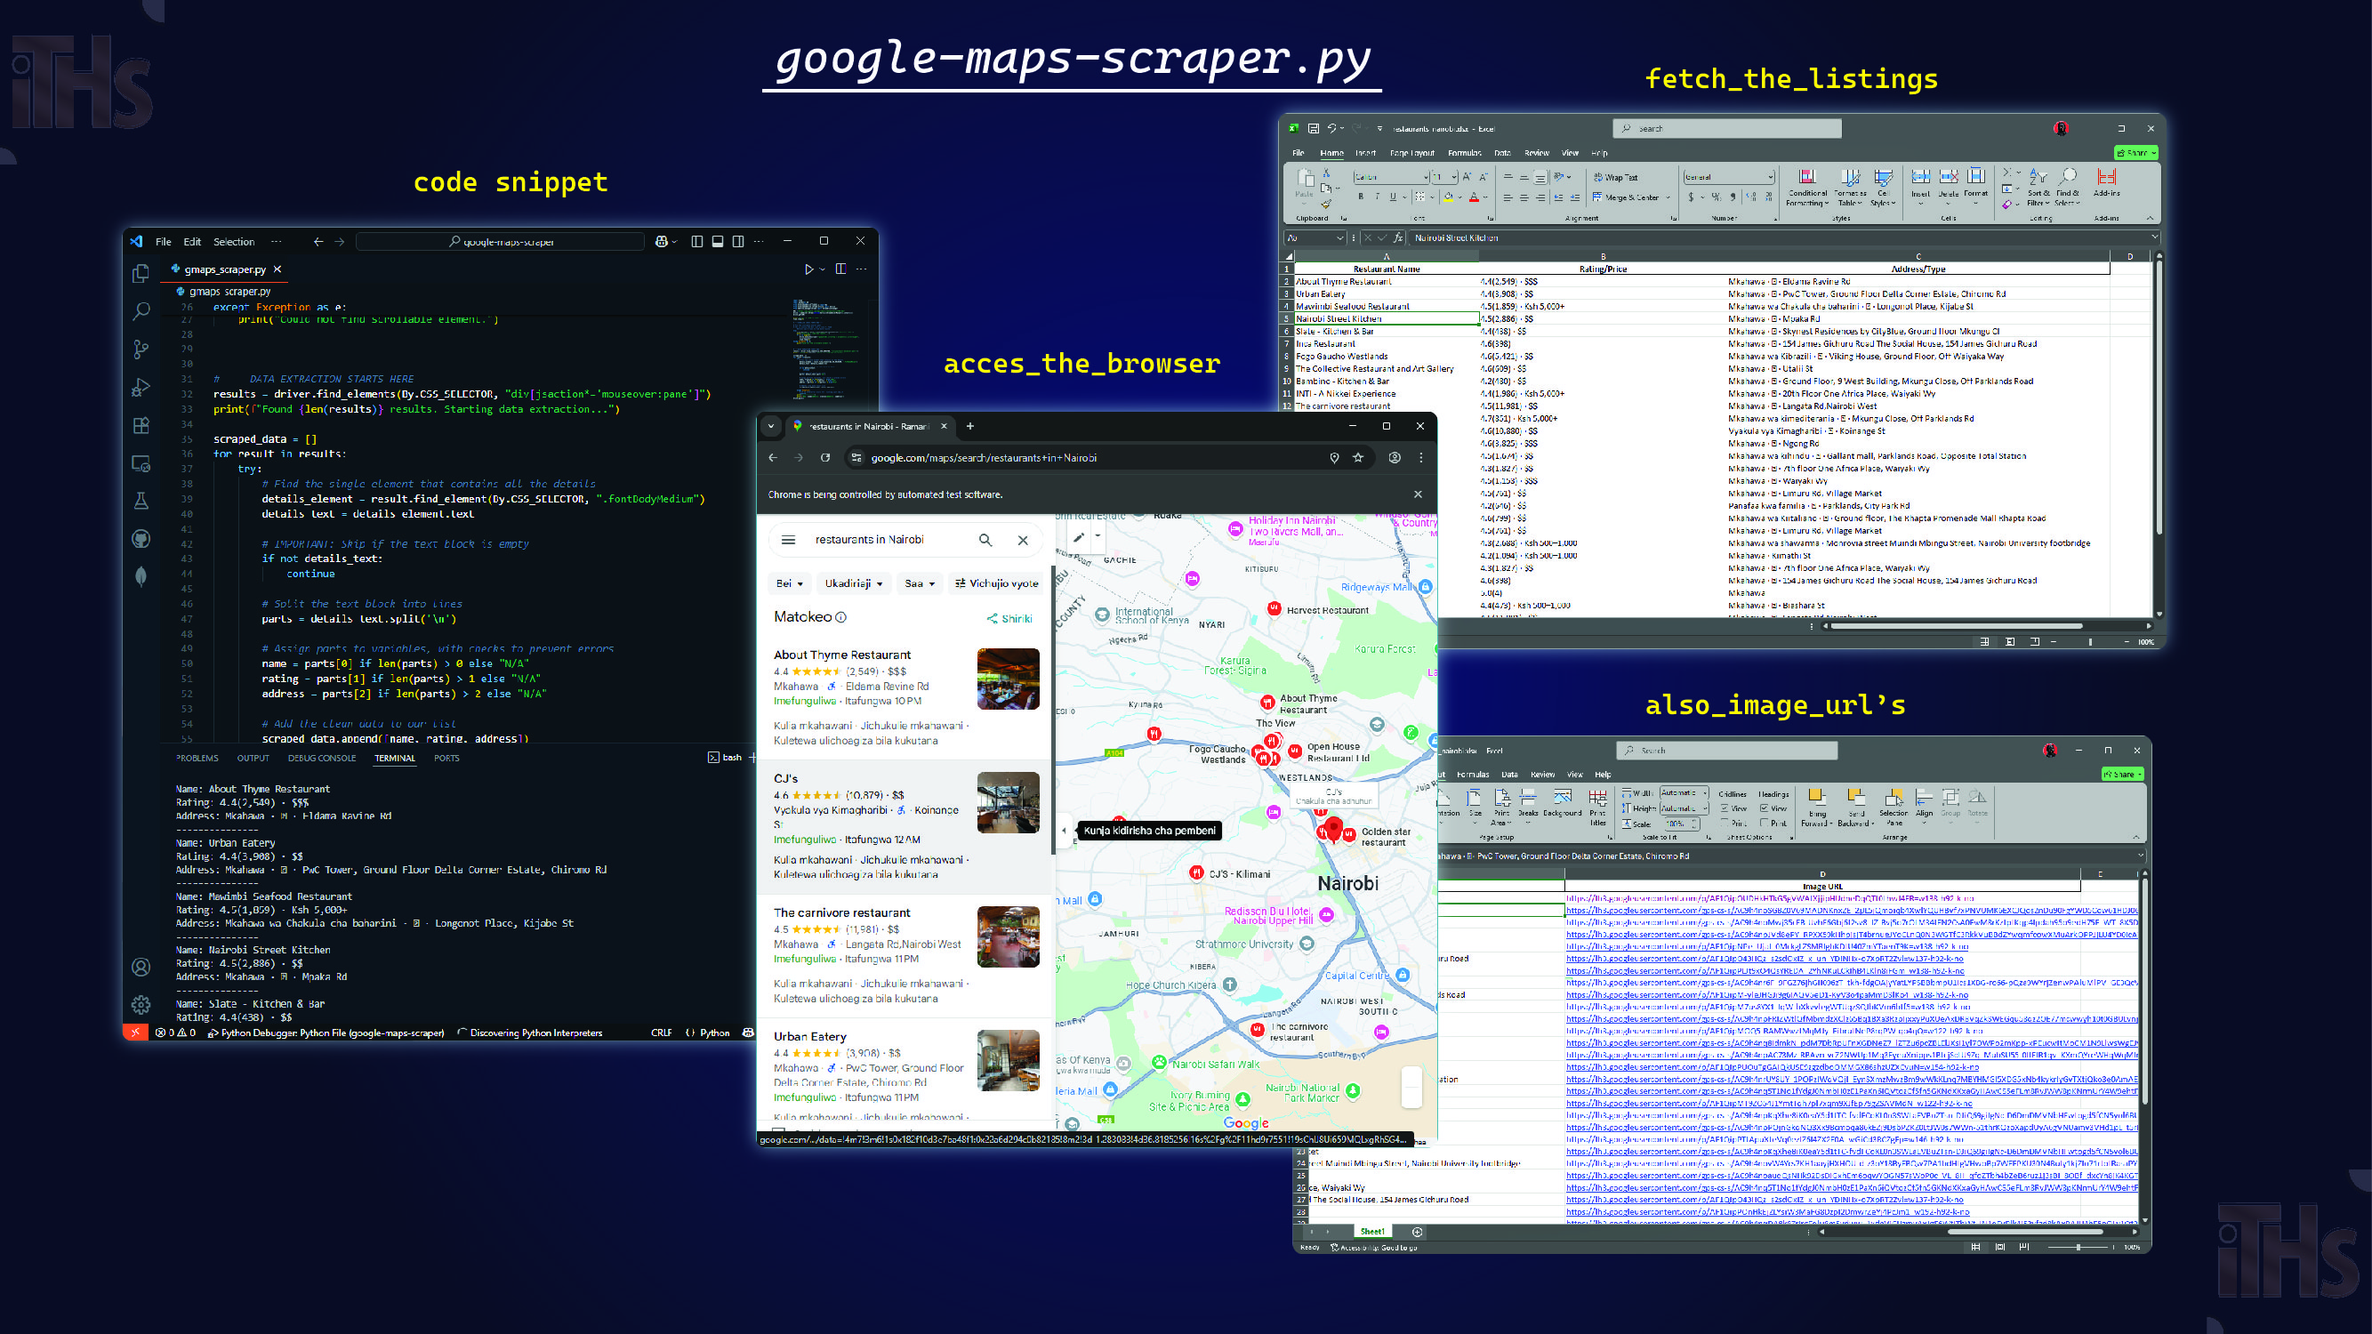This screenshot has height=1334, width=2372.
Task: Bookmark the page with the star icon
Action: (x=1358, y=457)
